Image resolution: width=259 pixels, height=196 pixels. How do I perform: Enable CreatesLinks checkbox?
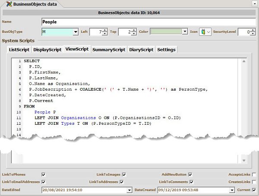[254, 182]
